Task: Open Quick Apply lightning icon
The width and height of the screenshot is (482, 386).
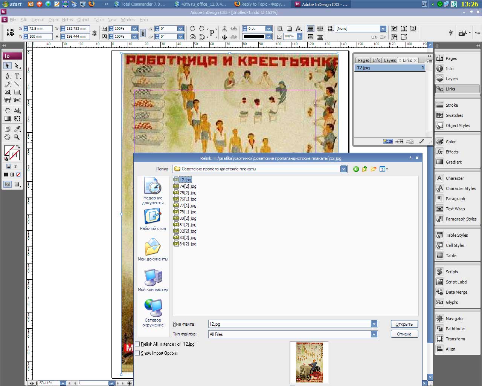Action: point(451,32)
